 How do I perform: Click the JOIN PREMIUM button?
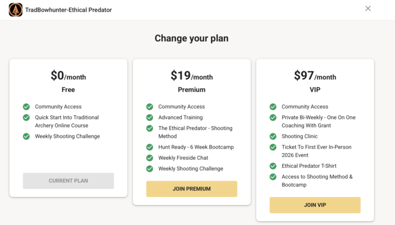click(191, 189)
